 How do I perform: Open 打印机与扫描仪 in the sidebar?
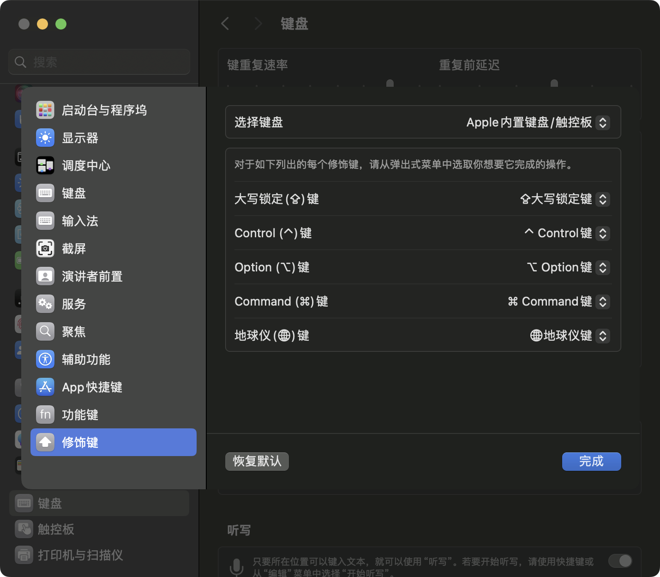click(99, 555)
